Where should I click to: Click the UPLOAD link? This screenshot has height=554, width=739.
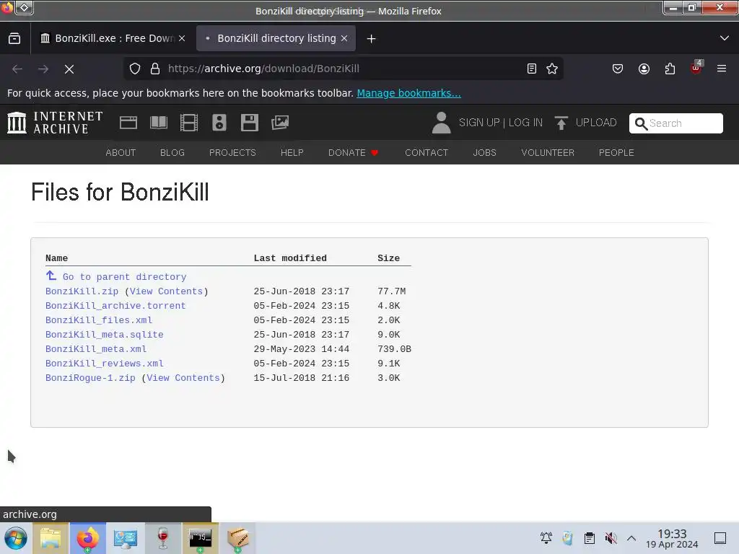(595, 123)
